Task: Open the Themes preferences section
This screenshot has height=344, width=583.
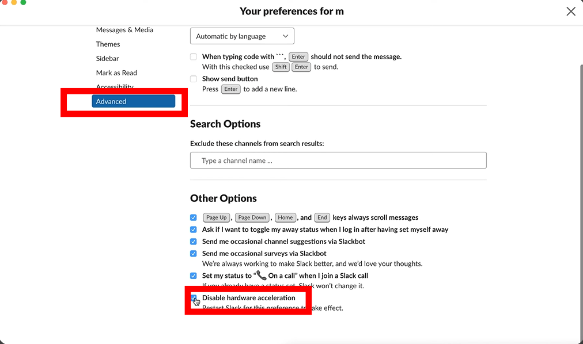Action: 108,44
